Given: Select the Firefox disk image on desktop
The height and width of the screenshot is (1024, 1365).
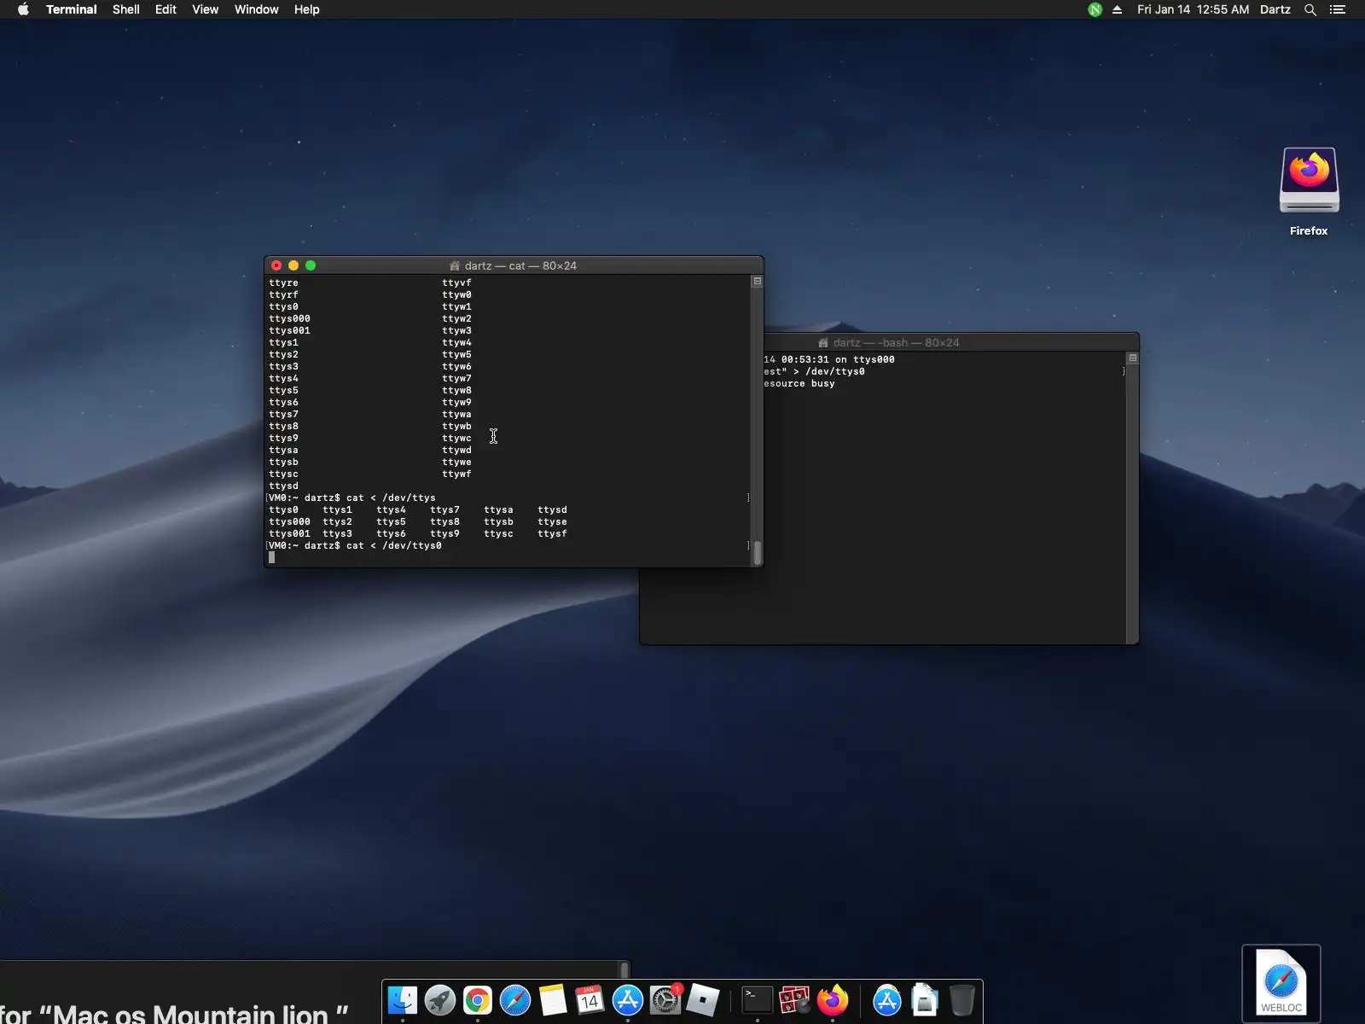Looking at the screenshot, I should click(1309, 181).
